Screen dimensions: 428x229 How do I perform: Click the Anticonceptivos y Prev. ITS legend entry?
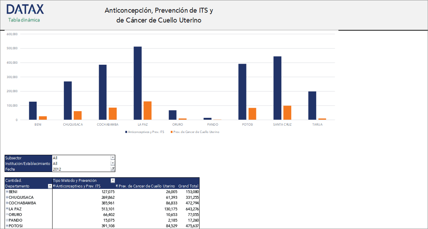[x=145, y=132]
